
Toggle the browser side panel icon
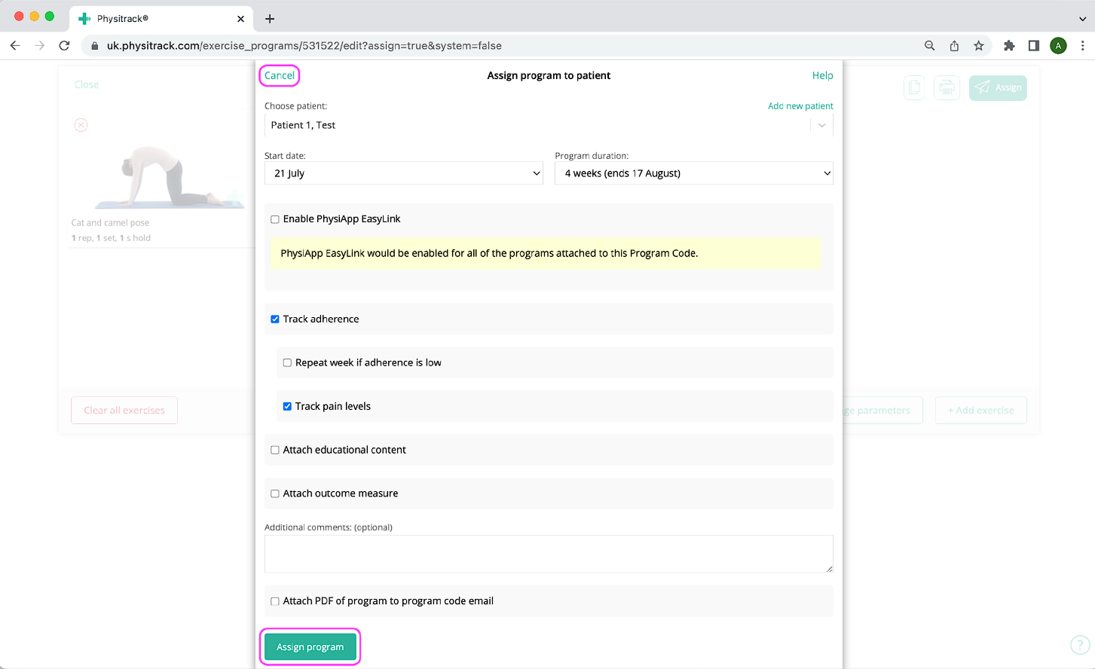click(x=1034, y=46)
